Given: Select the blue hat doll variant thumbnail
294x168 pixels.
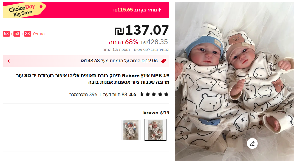Looking at the screenshot, I should (131, 130).
